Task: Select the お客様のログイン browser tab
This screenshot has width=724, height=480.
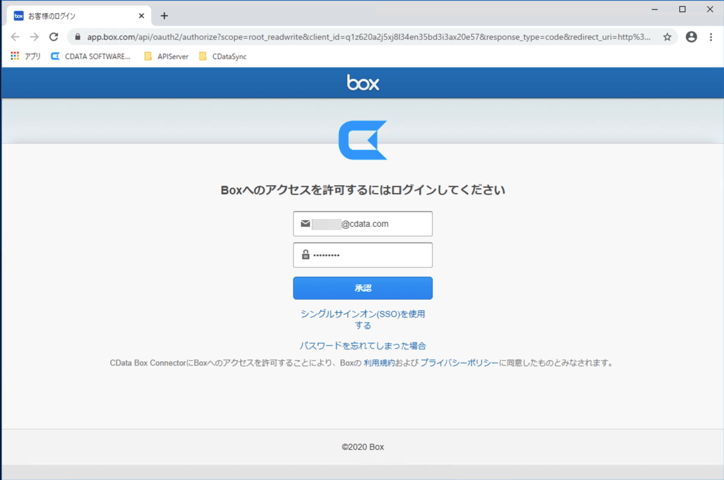Action: pyautogui.click(x=78, y=16)
